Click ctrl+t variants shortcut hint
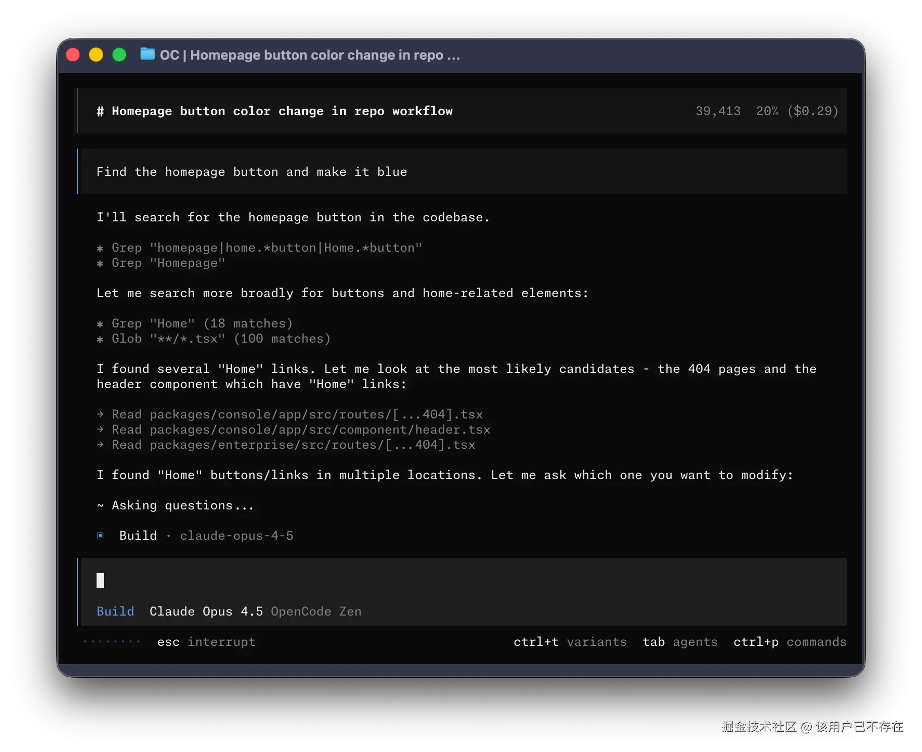922x752 pixels. click(570, 642)
